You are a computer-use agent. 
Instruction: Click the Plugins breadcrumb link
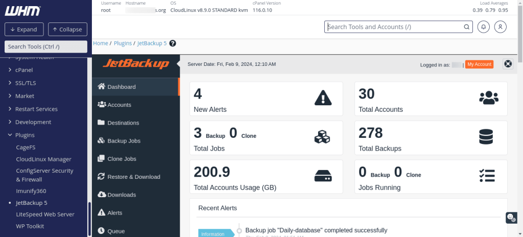123,43
